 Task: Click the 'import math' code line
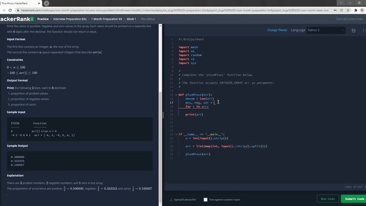click(x=188, y=47)
